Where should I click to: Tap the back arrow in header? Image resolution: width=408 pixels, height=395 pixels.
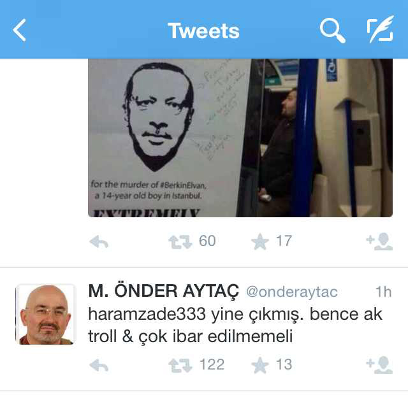pos(19,30)
